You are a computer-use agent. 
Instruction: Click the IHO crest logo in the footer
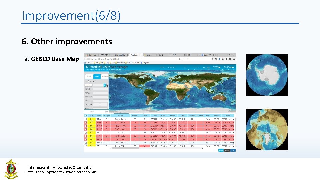[11, 169]
